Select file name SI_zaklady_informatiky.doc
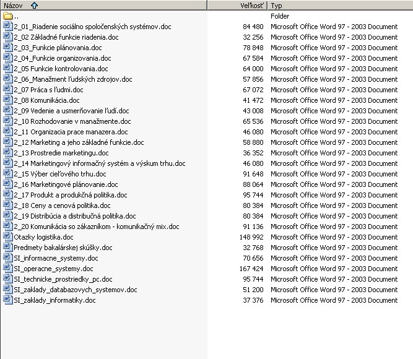 pos(54,301)
